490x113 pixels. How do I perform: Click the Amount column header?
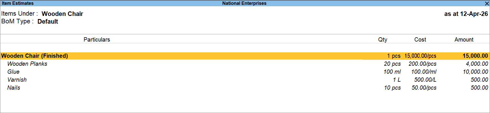click(x=464, y=40)
